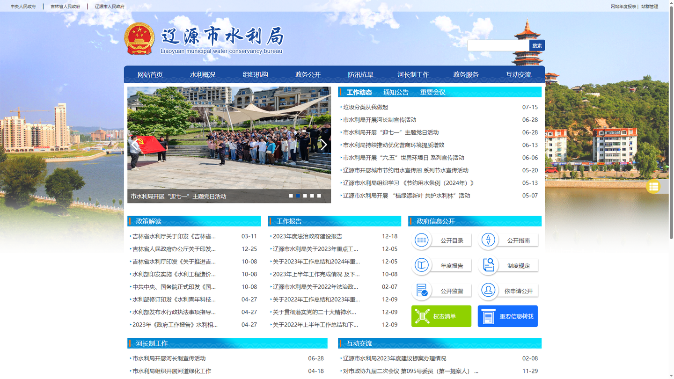Open the 政策解读 section heading
The width and height of the screenshot is (674, 379).
click(x=148, y=221)
